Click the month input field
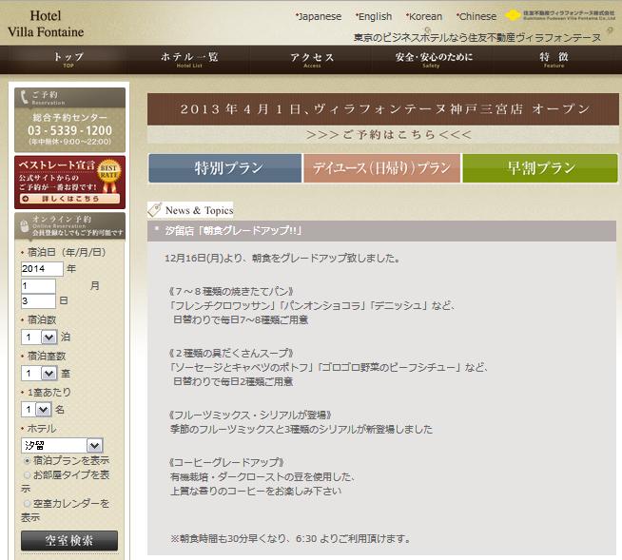This screenshot has width=622, height=560. pyautogui.click(x=38, y=286)
